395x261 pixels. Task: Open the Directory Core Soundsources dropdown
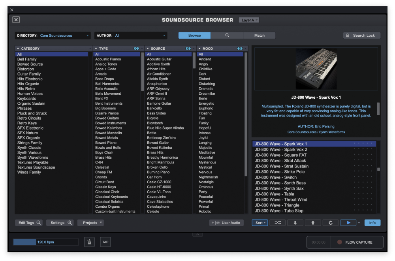[53, 36]
